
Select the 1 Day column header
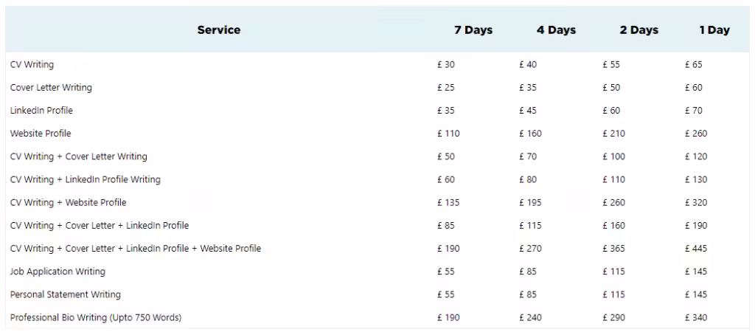click(714, 30)
